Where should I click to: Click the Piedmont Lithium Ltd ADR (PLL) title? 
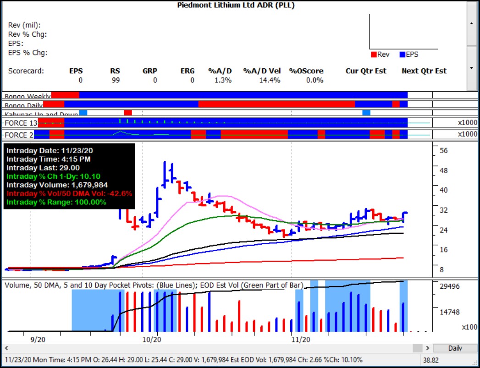pyautogui.click(x=236, y=5)
